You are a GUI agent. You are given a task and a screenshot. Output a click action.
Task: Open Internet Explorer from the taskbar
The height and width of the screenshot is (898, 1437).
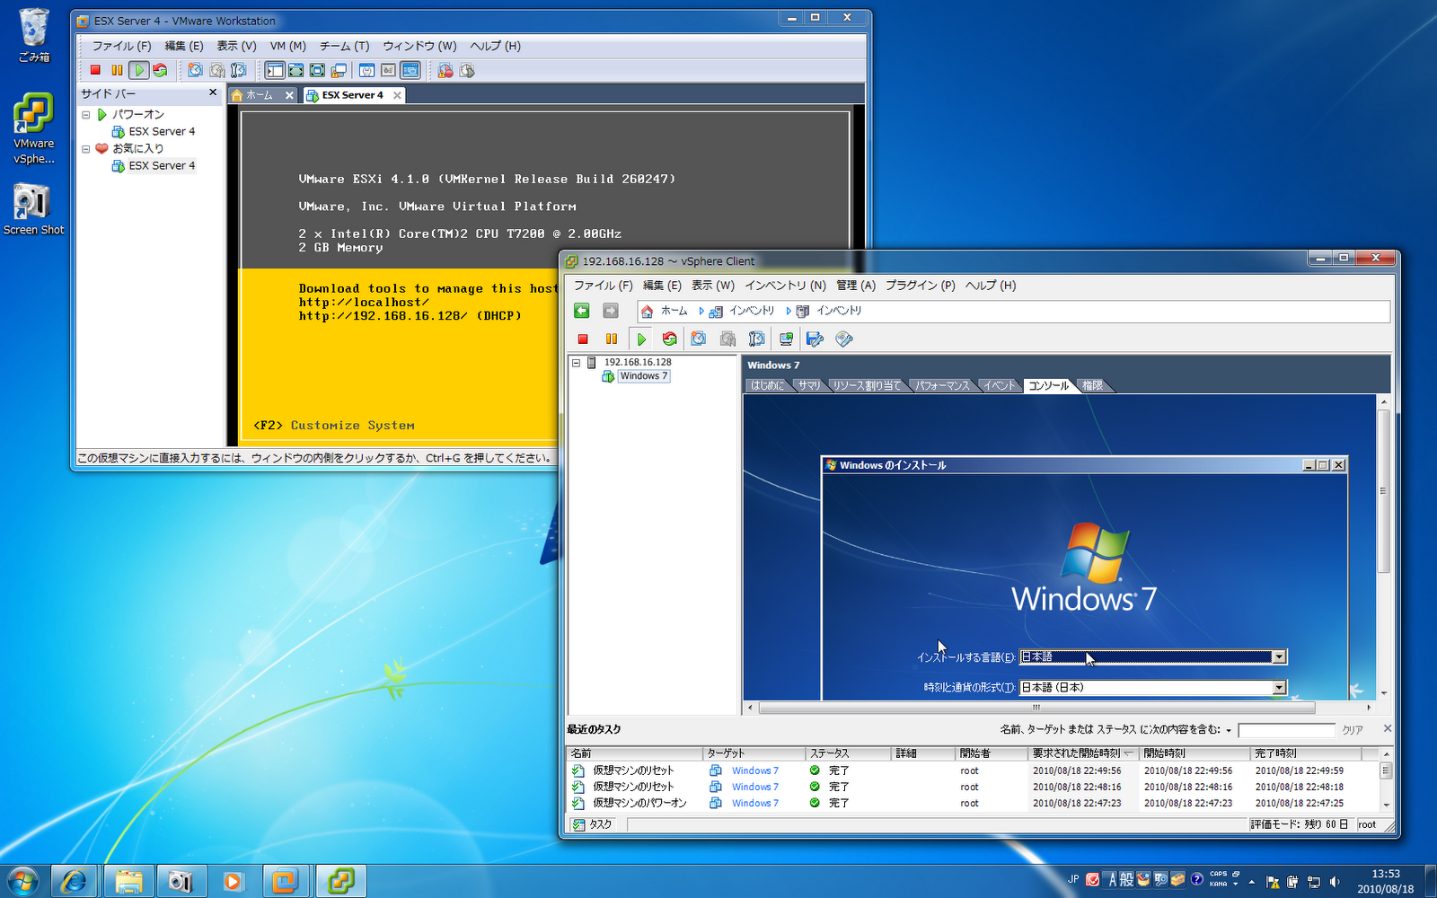click(x=74, y=881)
